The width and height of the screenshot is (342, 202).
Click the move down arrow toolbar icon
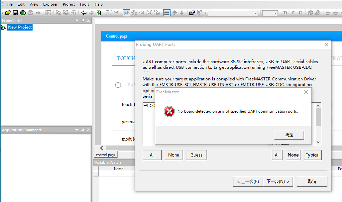[x=182, y=13]
